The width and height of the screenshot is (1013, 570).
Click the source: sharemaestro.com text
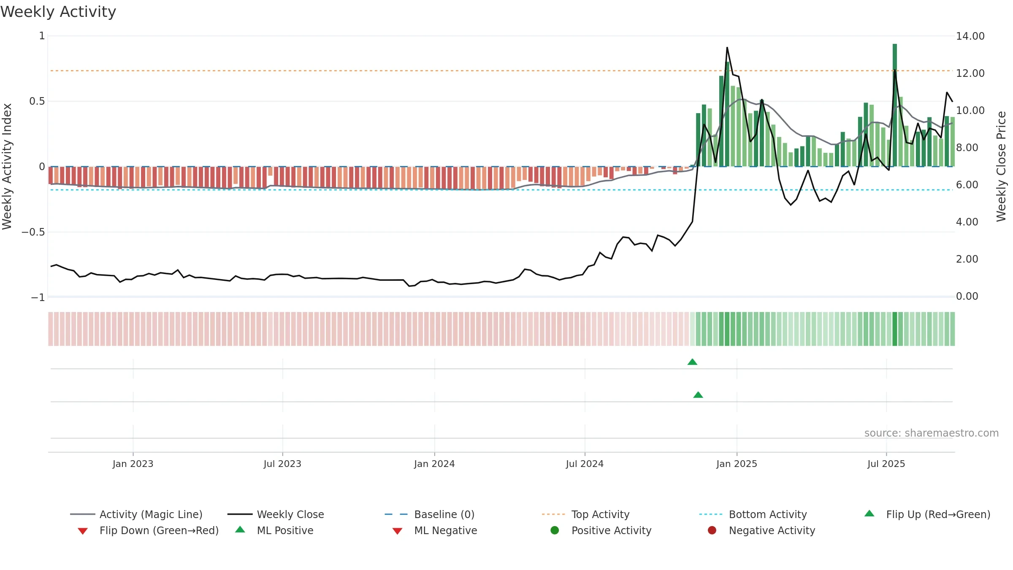click(x=932, y=433)
